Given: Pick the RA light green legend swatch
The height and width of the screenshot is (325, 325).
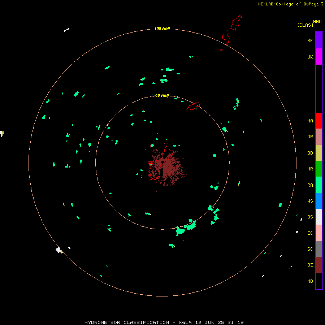Looking at the screenshot, I should pyautogui.click(x=319, y=185).
